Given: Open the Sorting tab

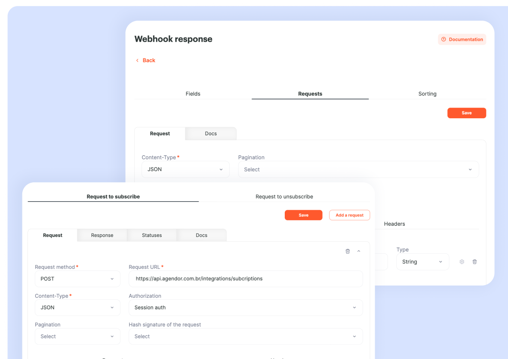Looking at the screenshot, I should pos(427,94).
